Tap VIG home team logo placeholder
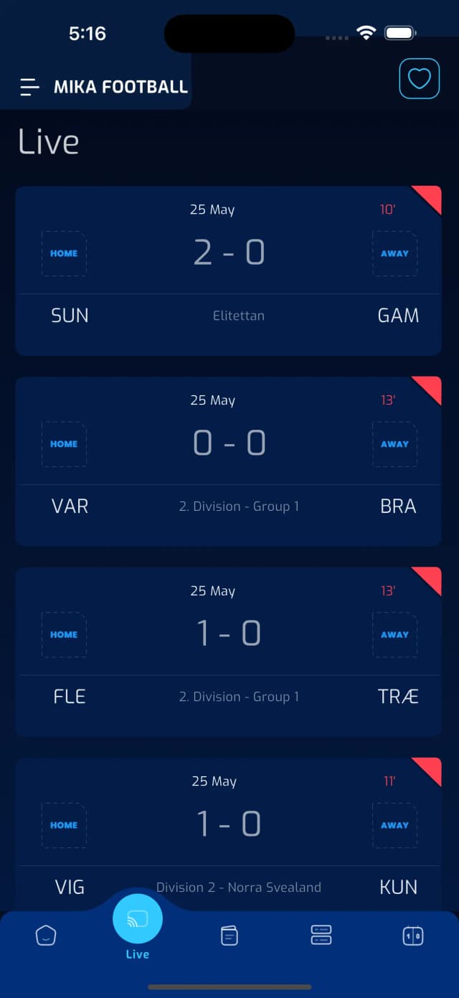 click(x=64, y=825)
